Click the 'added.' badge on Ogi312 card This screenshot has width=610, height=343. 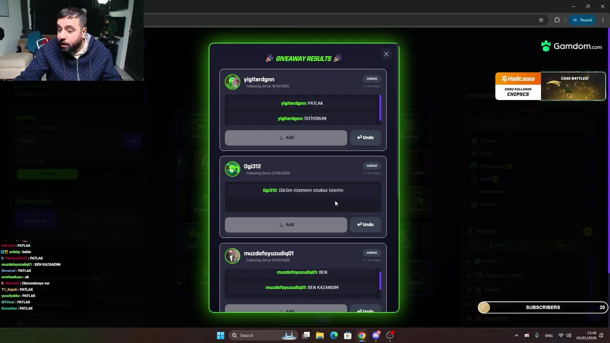point(372,166)
